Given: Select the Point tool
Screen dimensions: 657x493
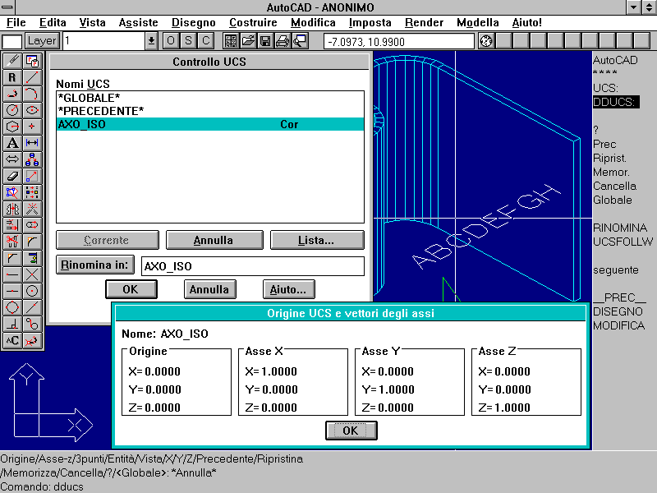Looking at the screenshot, I should coord(32,127).
